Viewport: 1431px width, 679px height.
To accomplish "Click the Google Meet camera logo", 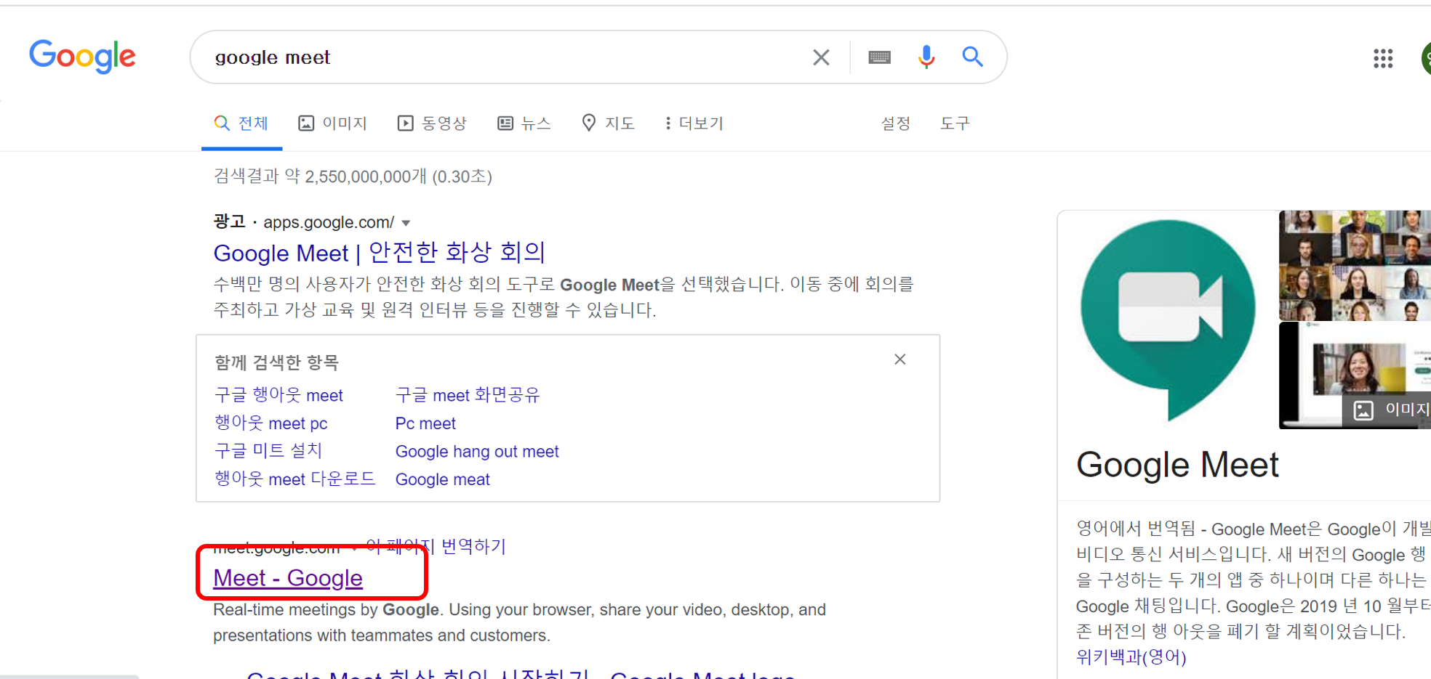I will 1168,320.
